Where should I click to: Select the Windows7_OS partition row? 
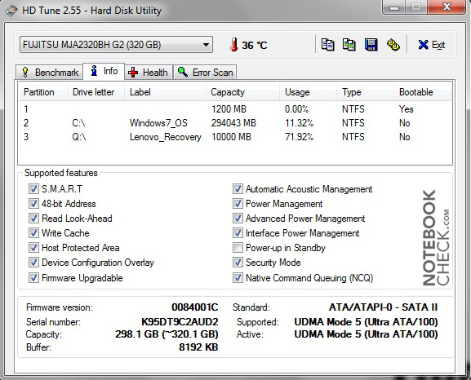click(x=234, y=123)
